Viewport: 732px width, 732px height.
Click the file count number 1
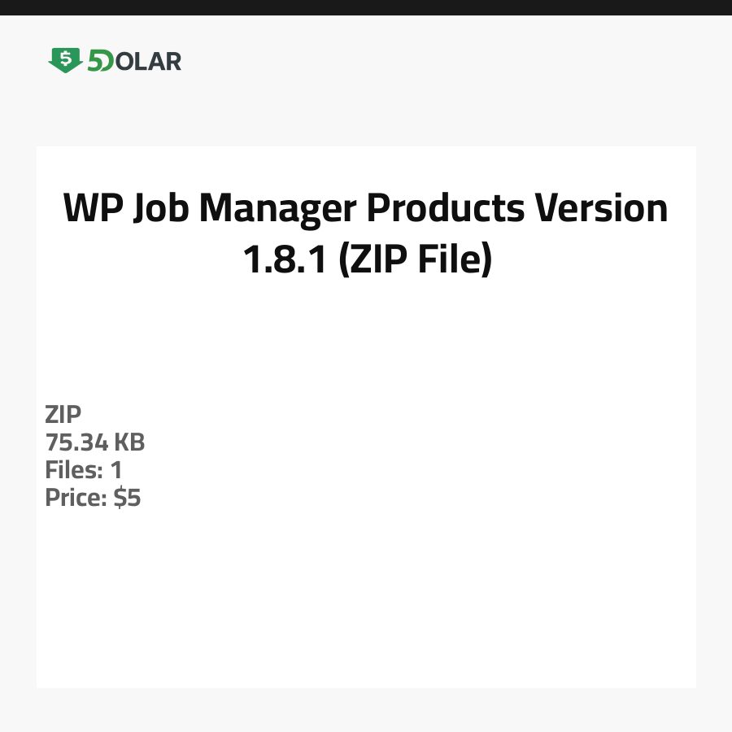click(x=116, y=470)
